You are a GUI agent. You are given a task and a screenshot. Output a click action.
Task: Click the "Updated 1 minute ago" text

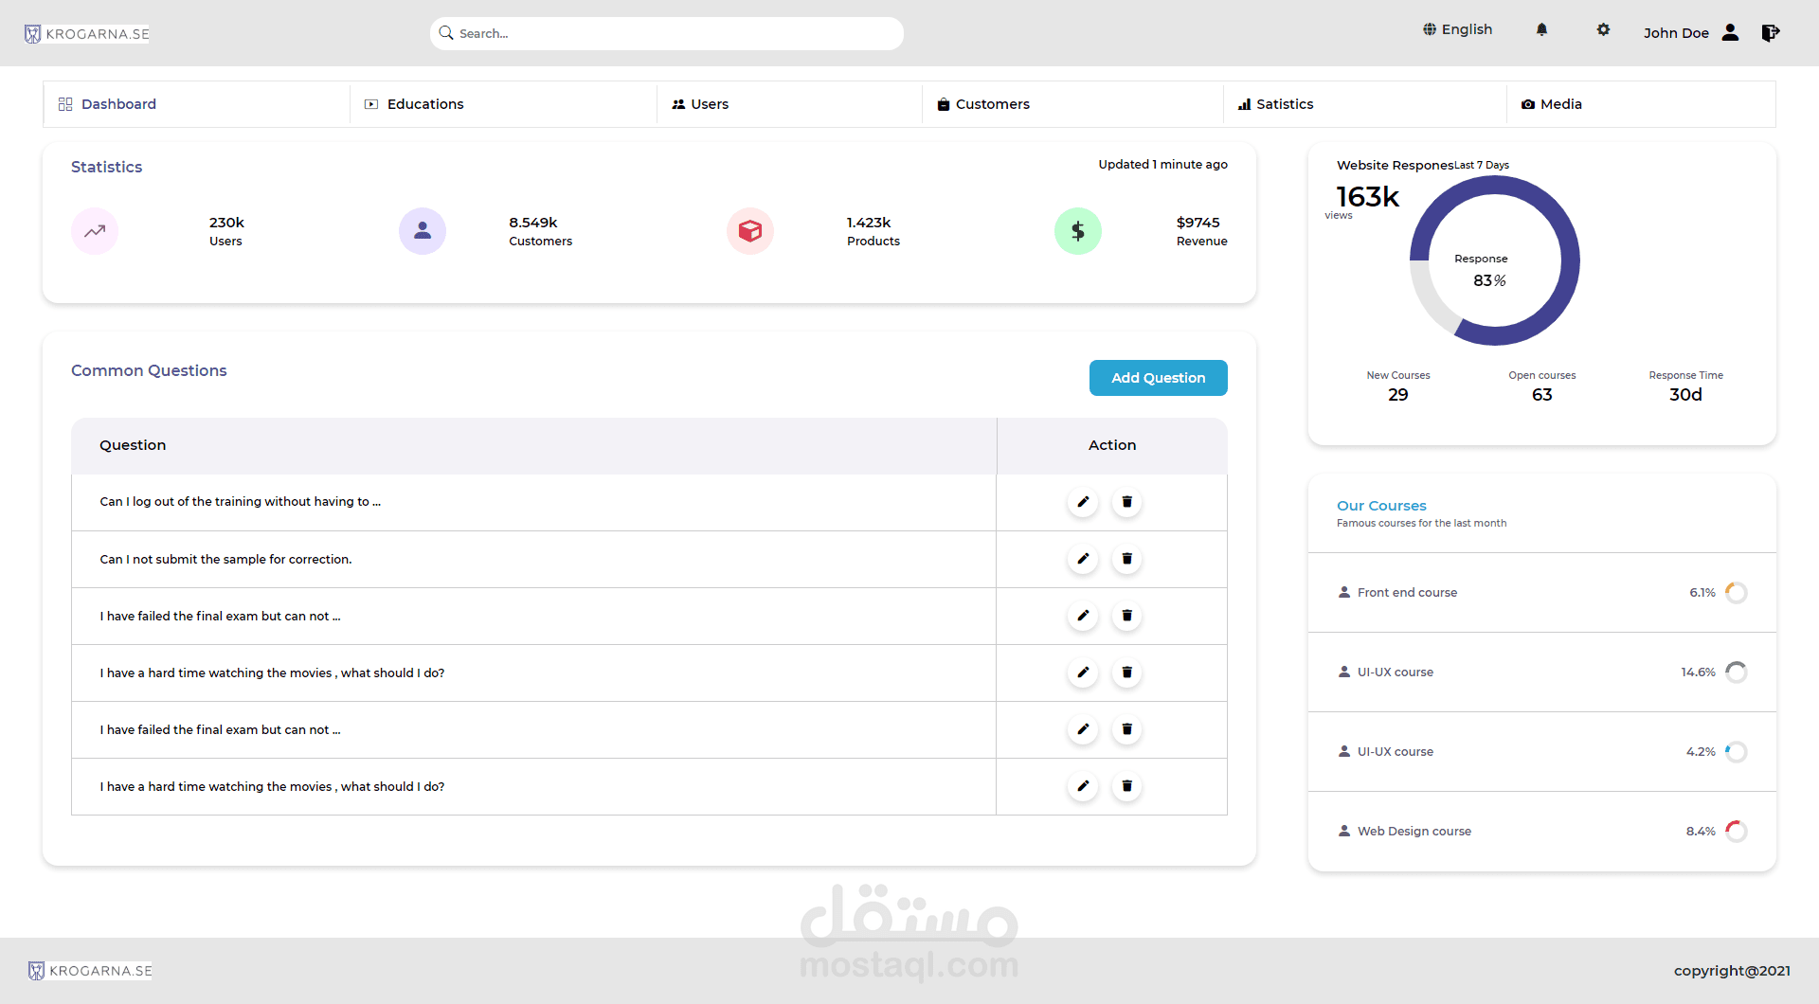pyautogui.click(x=1163, y=165)
